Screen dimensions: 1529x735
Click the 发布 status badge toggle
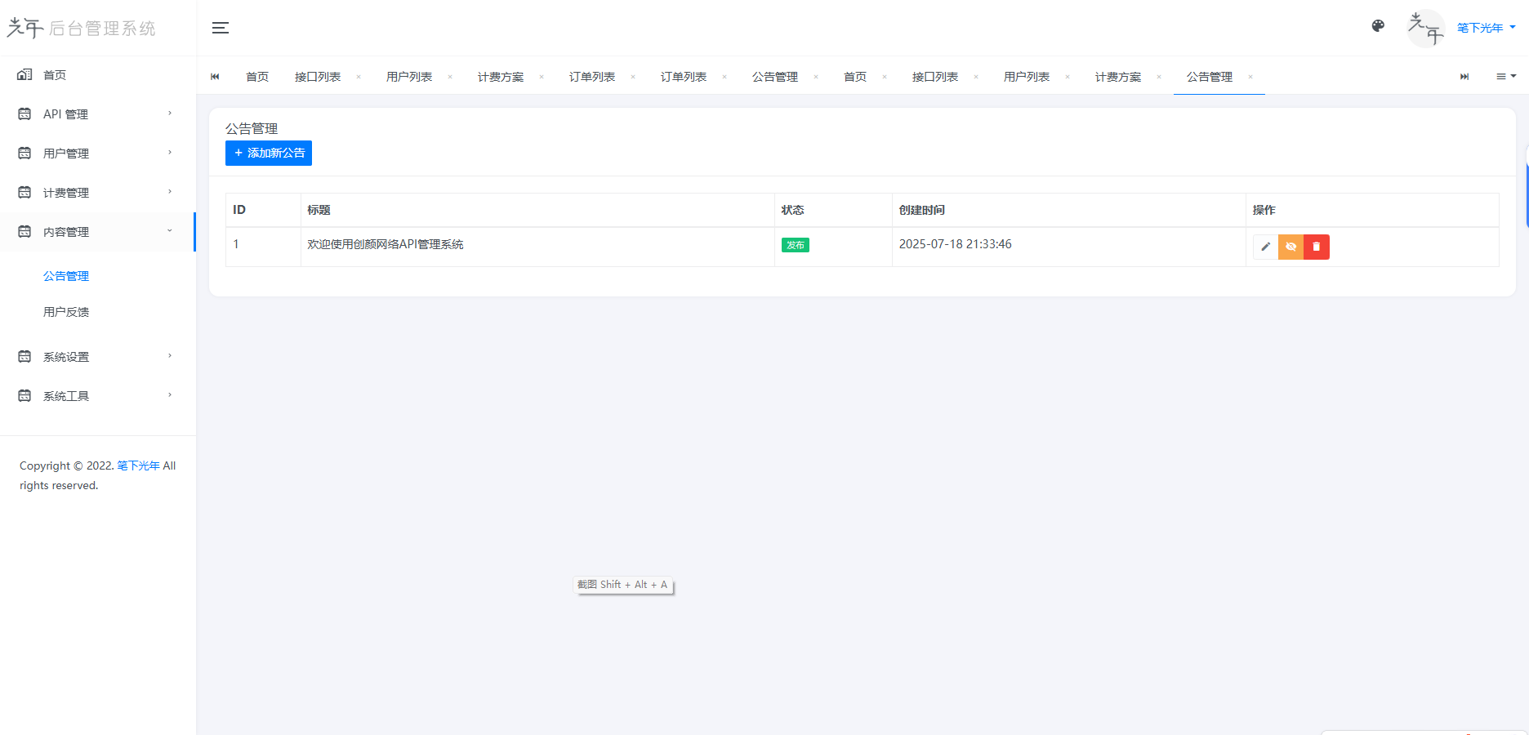pos(795,244)
